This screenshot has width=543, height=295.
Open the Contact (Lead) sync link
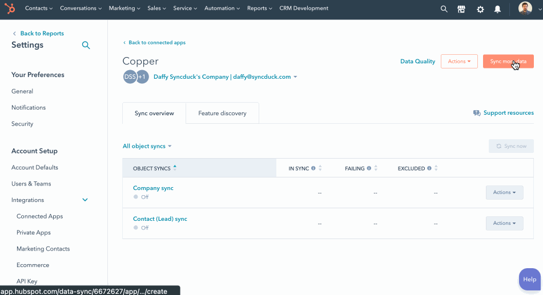pos(160,219)
